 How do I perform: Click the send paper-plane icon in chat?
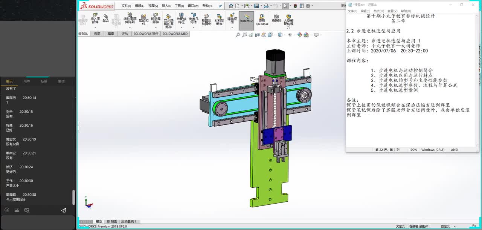click(64, 210)
